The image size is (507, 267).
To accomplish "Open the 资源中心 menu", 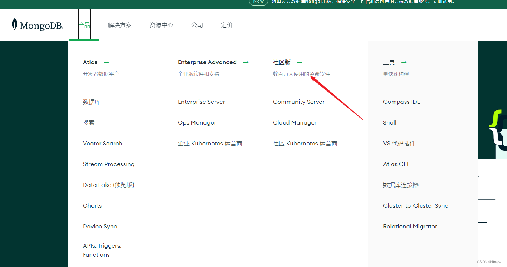I will coord(161,25).
